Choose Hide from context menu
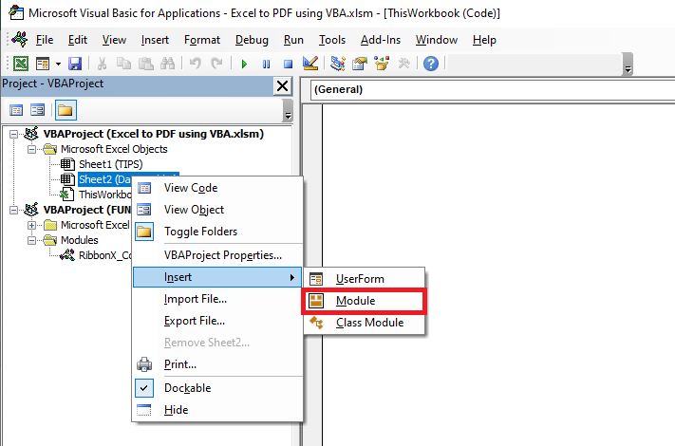675x446 pixels. coord(217,410)
